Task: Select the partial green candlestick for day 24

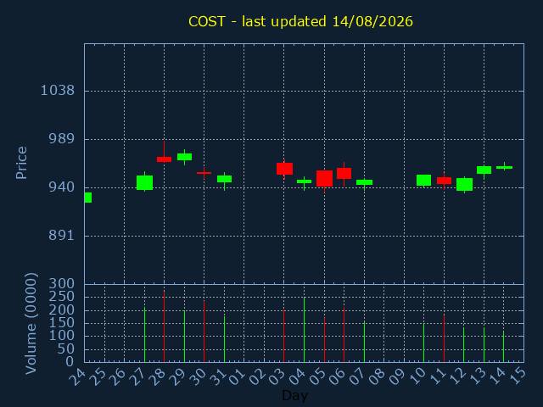Action: point(88,198)
